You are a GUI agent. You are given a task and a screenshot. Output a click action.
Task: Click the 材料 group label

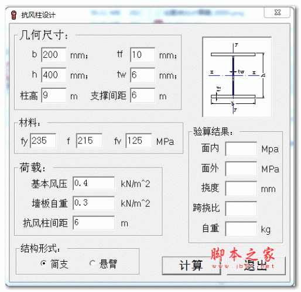click(29, 123)
